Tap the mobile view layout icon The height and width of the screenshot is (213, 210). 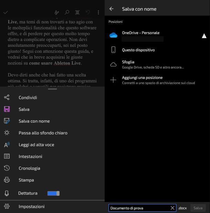pos(77,12)
